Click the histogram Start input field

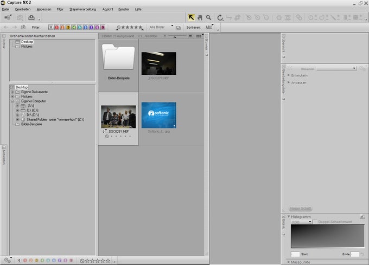(x=295, y=254)
